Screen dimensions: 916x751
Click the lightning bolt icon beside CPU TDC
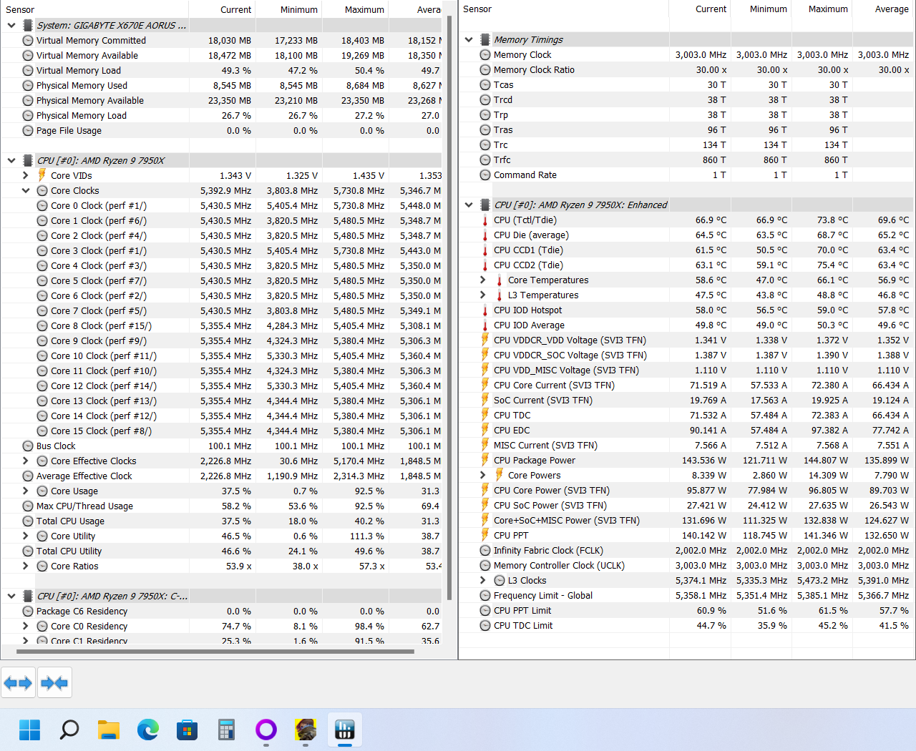[485, 416]
